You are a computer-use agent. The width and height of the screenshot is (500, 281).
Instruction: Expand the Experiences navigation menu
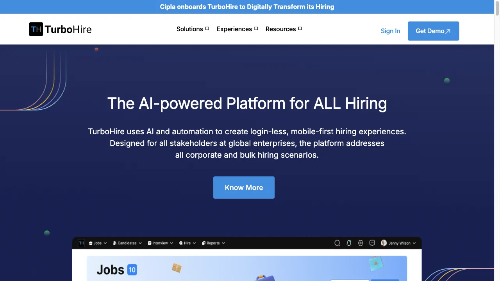237,29
